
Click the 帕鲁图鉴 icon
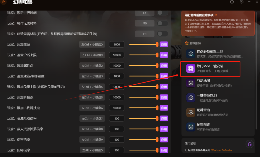pos(191,127)
